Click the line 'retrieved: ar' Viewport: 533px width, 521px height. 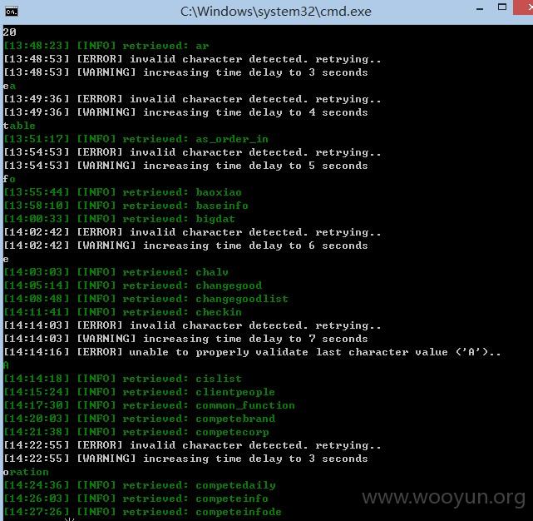click(x=106, y=46)
